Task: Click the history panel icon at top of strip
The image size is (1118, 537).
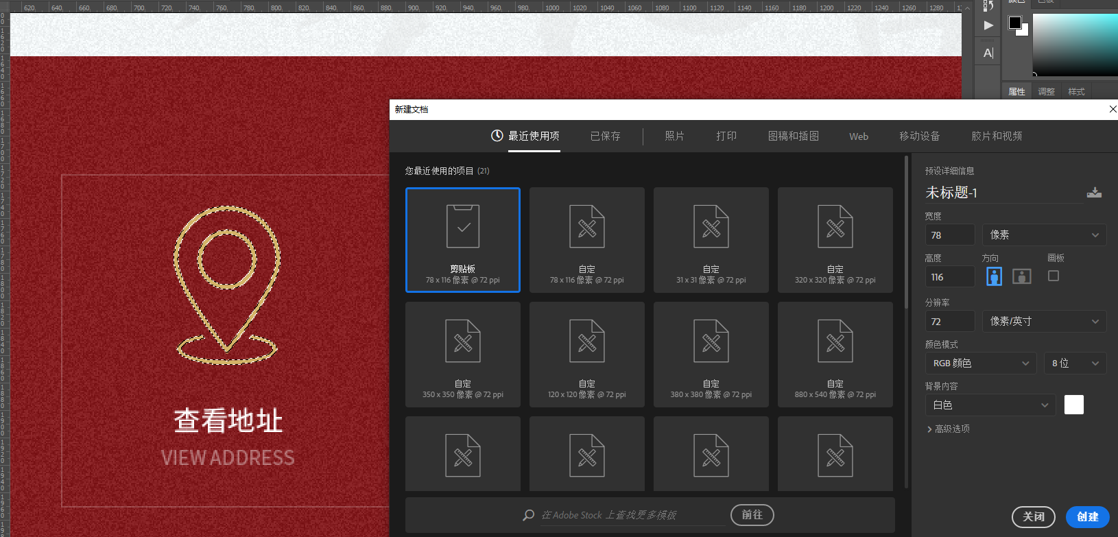Action: [988, 5]
